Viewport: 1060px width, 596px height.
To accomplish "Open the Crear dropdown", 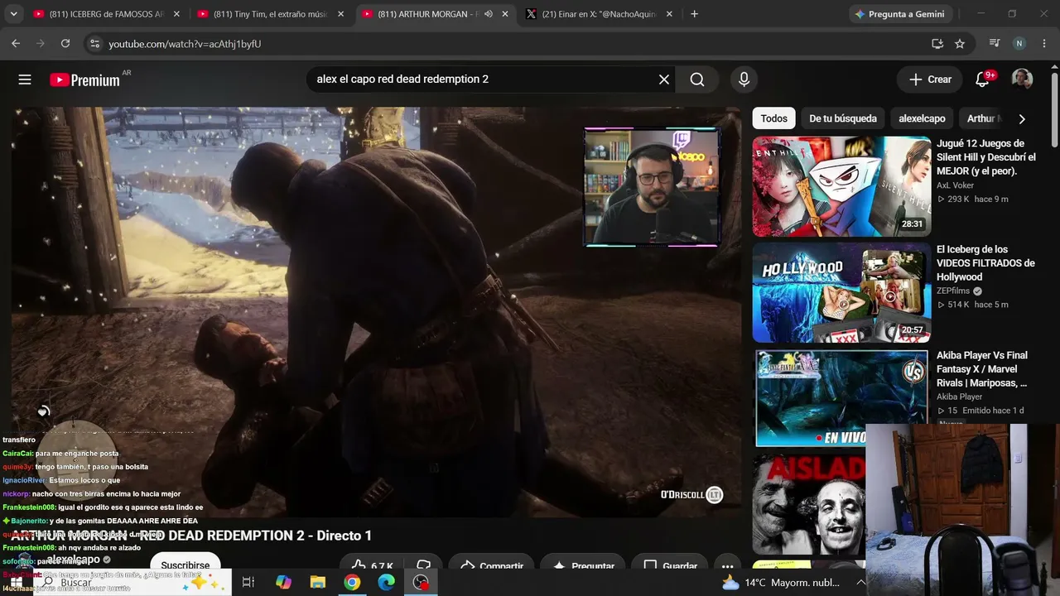I will tap(930, 79).
